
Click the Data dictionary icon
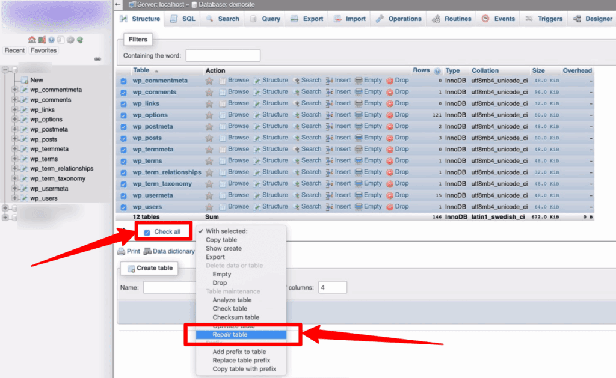point(147,252)
